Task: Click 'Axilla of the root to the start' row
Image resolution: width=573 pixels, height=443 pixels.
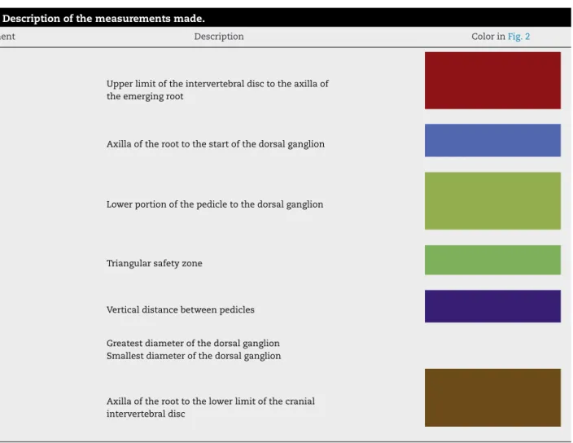Action: (x=216, y=144)
